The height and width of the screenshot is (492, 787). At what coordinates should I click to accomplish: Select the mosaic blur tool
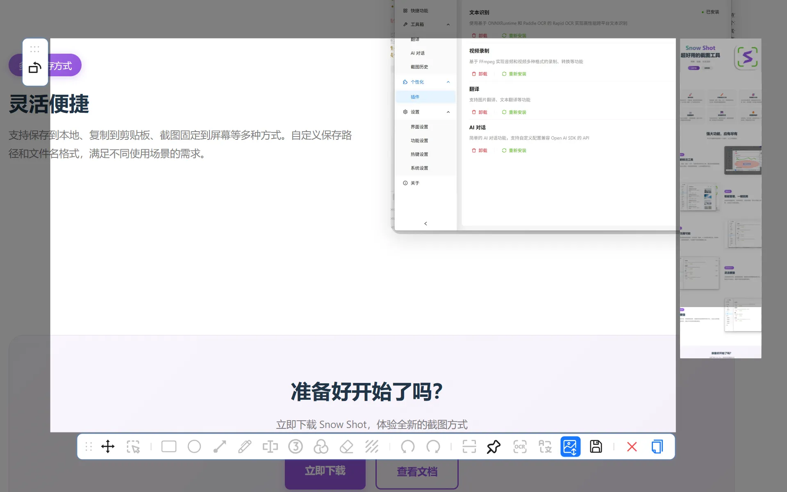(372, 446)
